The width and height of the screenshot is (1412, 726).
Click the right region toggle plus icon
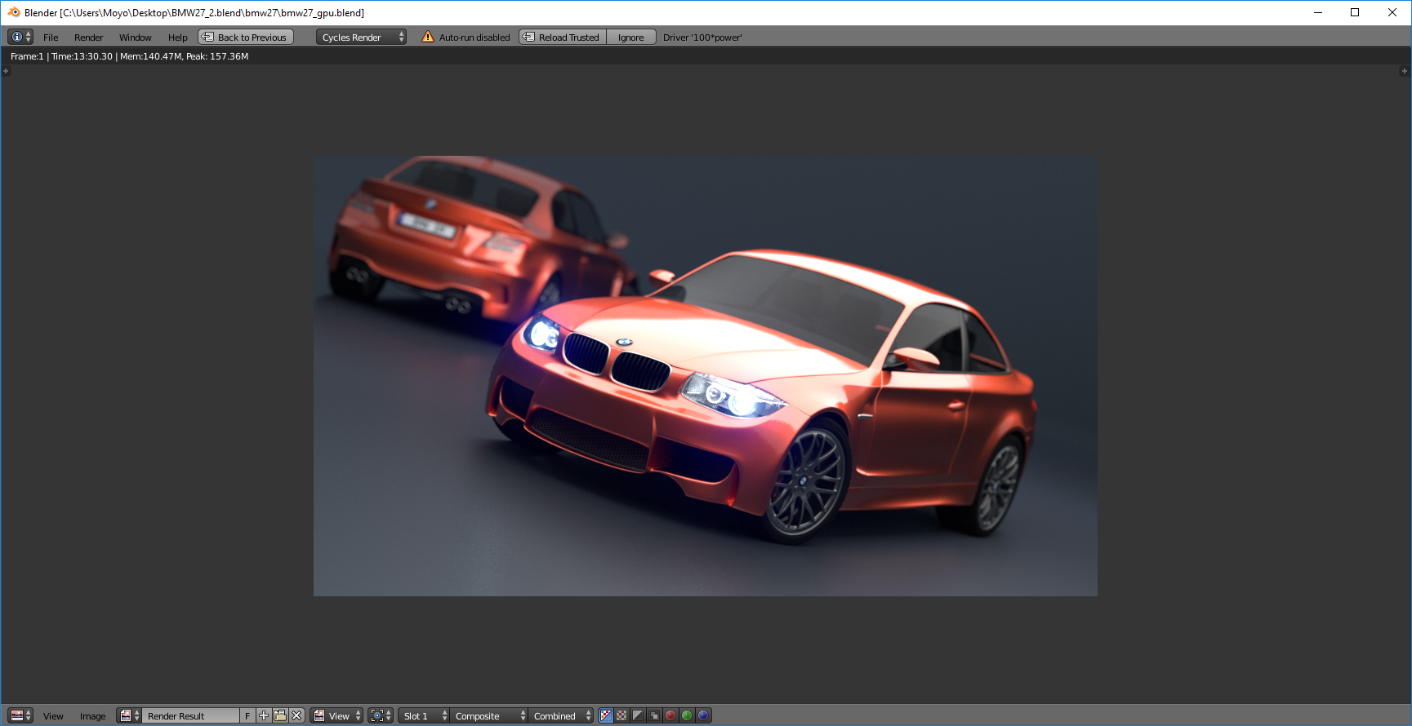pyautogui.click(x=1405, y=71)
